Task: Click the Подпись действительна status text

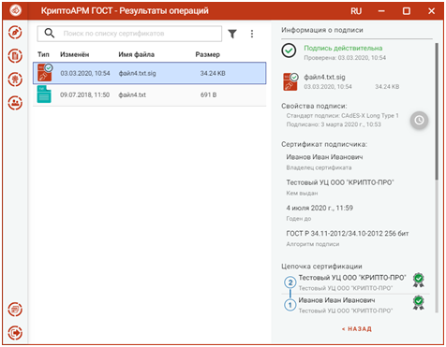Action: [x=343, y=48]
